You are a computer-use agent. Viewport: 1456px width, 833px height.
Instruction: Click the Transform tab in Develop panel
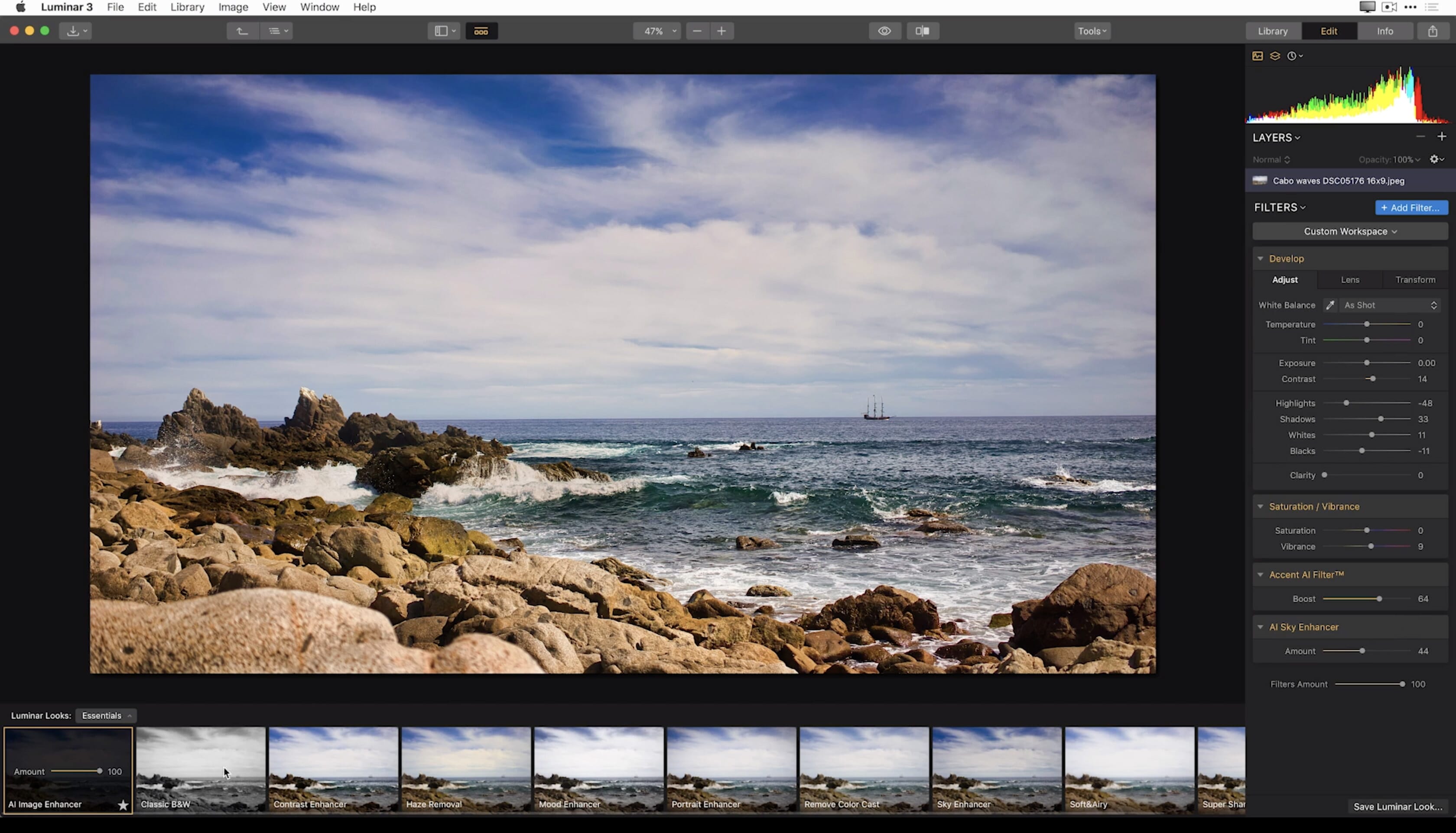pyautogui.click(x=1416, y=279)
